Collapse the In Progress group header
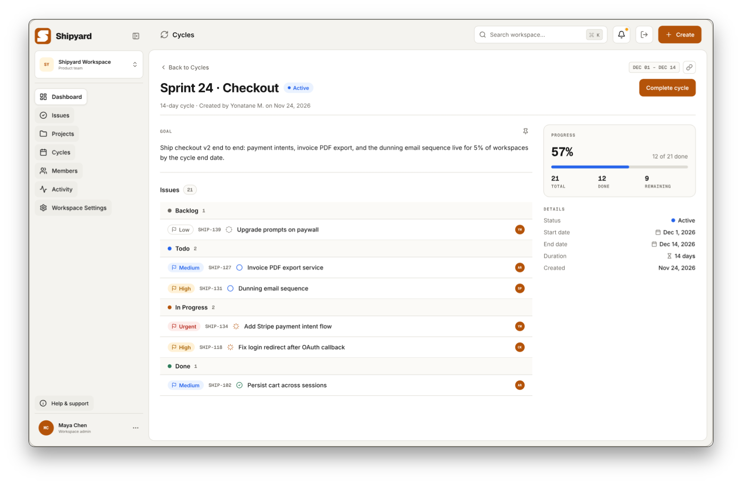 [x=346, y=308]
